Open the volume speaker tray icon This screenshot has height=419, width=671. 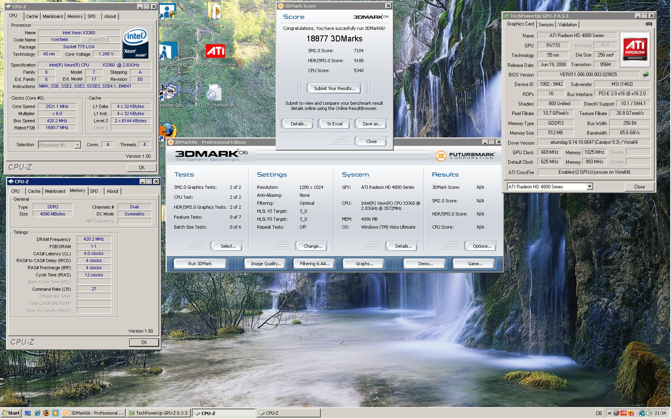click(649, 413)
